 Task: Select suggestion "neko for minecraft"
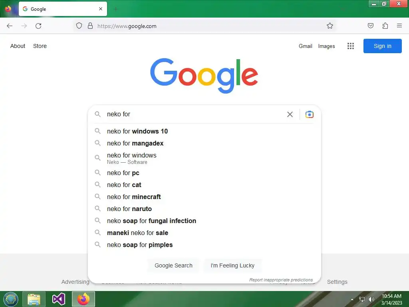tap(204, 197)
